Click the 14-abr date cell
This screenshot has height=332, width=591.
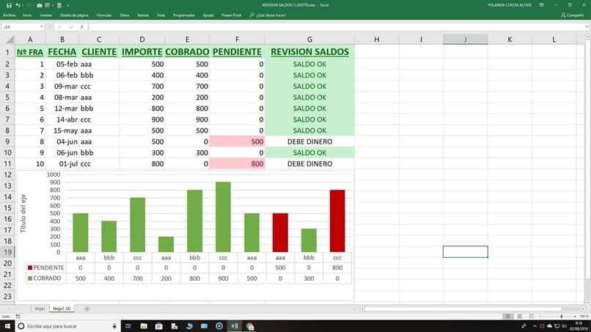coord(62,119)
